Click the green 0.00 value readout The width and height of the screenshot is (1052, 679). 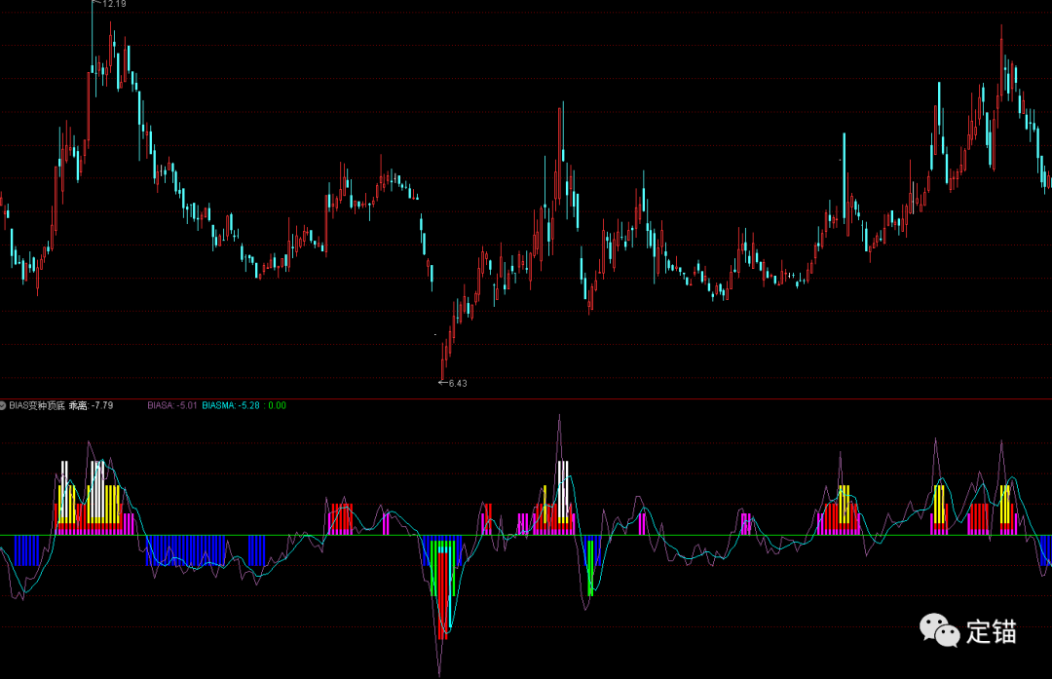pos(277,405)
